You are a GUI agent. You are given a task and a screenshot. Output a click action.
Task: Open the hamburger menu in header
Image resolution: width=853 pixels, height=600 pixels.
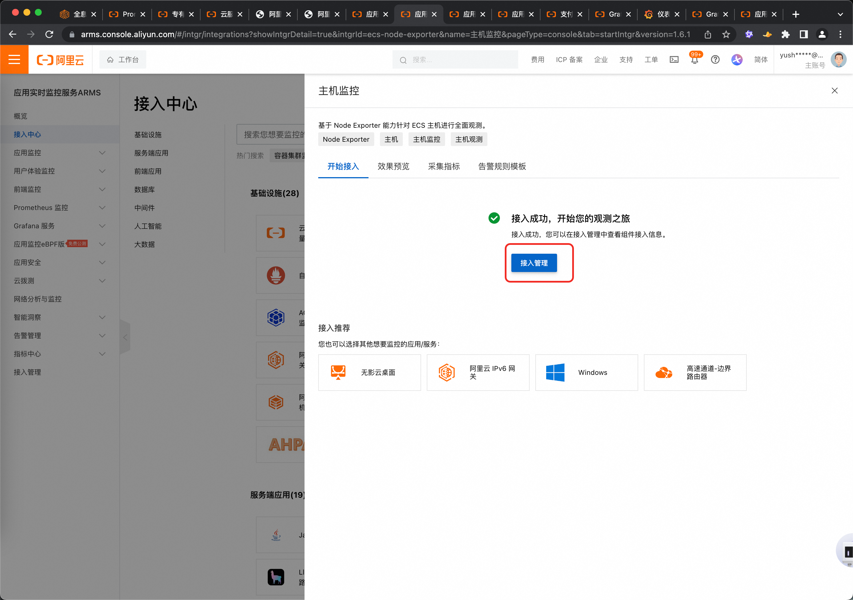point(14,59)
